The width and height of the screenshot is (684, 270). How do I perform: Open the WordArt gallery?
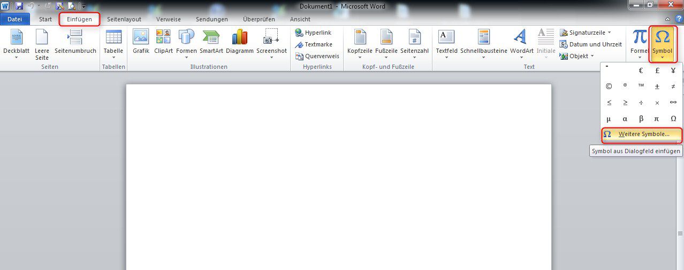click(521, 44)
